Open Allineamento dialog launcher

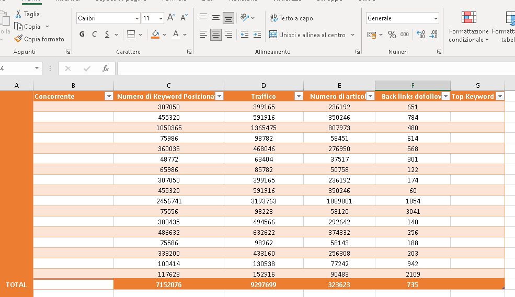(x=358, y=52)
